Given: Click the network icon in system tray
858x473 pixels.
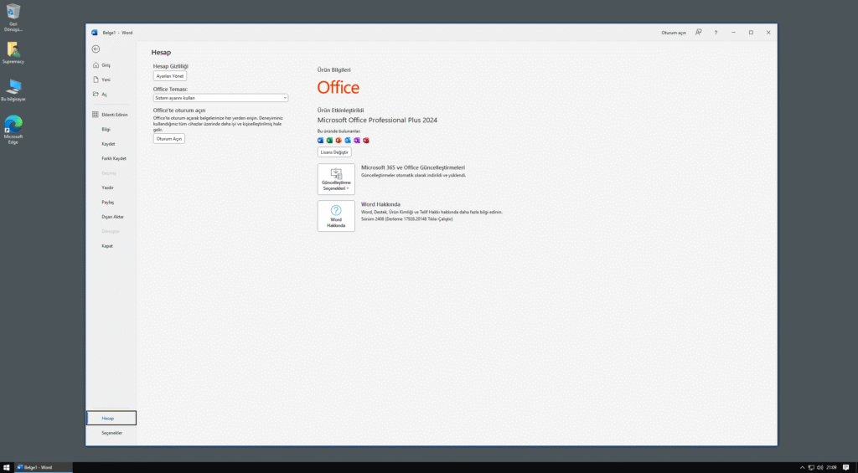Looking at the screenshot, I should (x=811, y=467).
